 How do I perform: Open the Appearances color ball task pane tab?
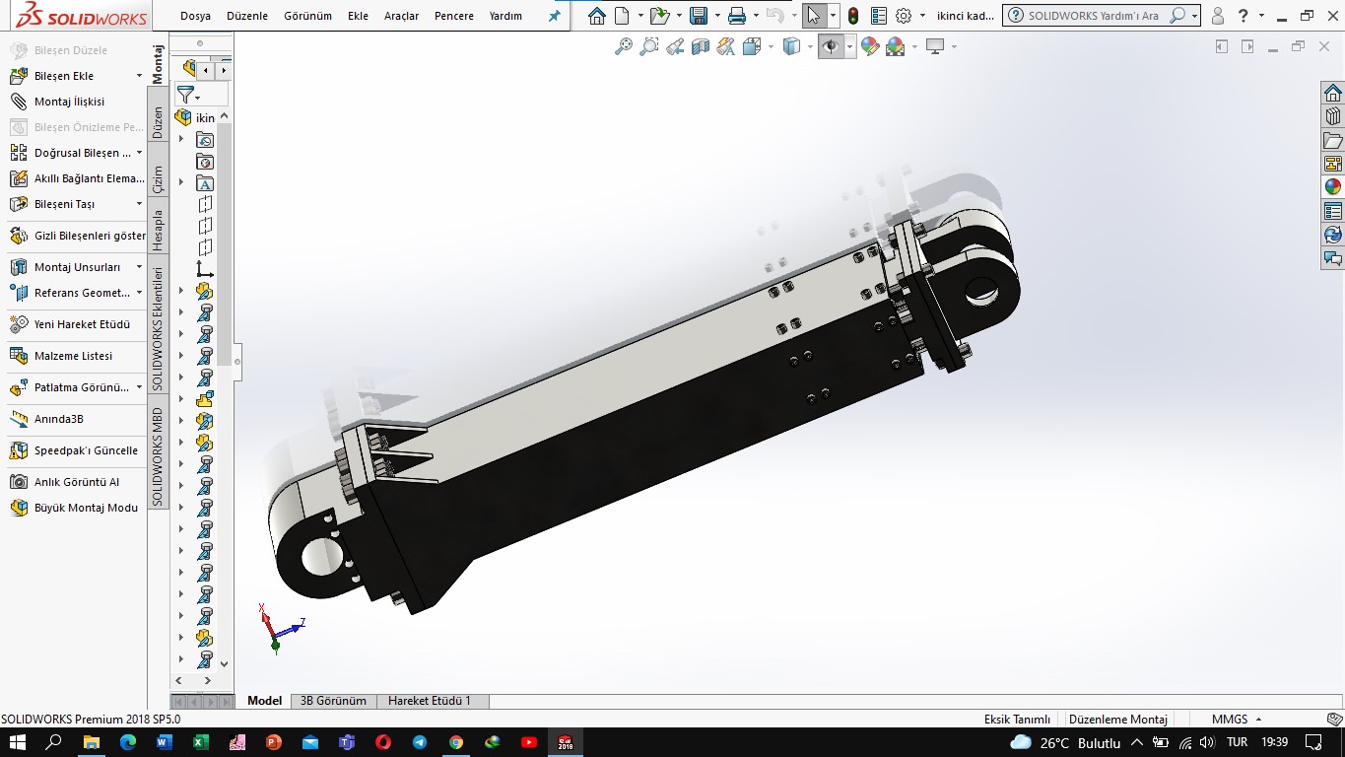pyautogui.click(x=1332, y=187)
